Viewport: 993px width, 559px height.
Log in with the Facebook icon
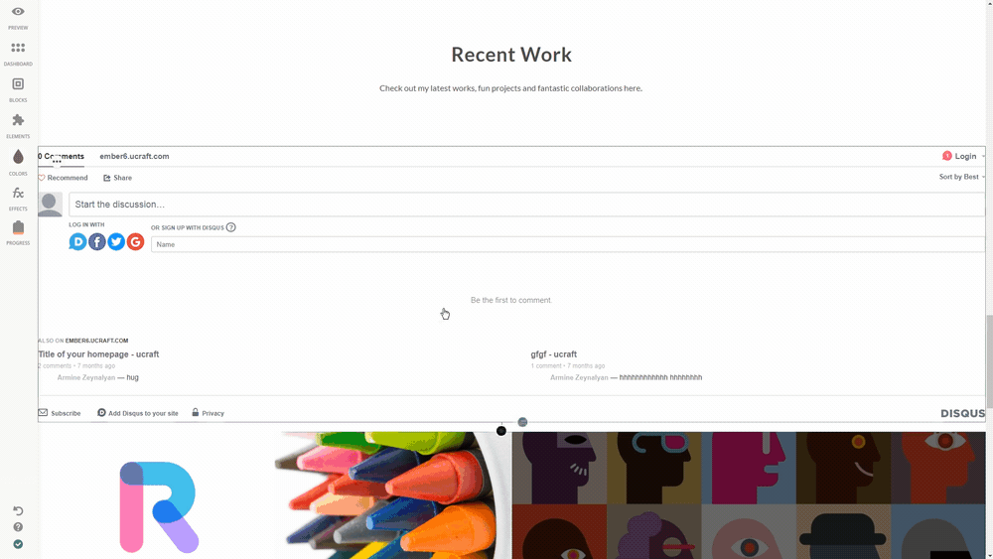[x=97, y=242]
